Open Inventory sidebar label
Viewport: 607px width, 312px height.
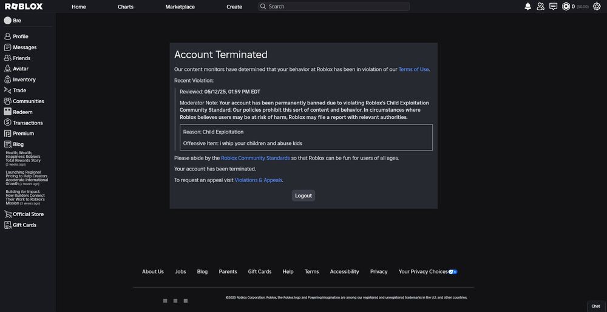24,80
